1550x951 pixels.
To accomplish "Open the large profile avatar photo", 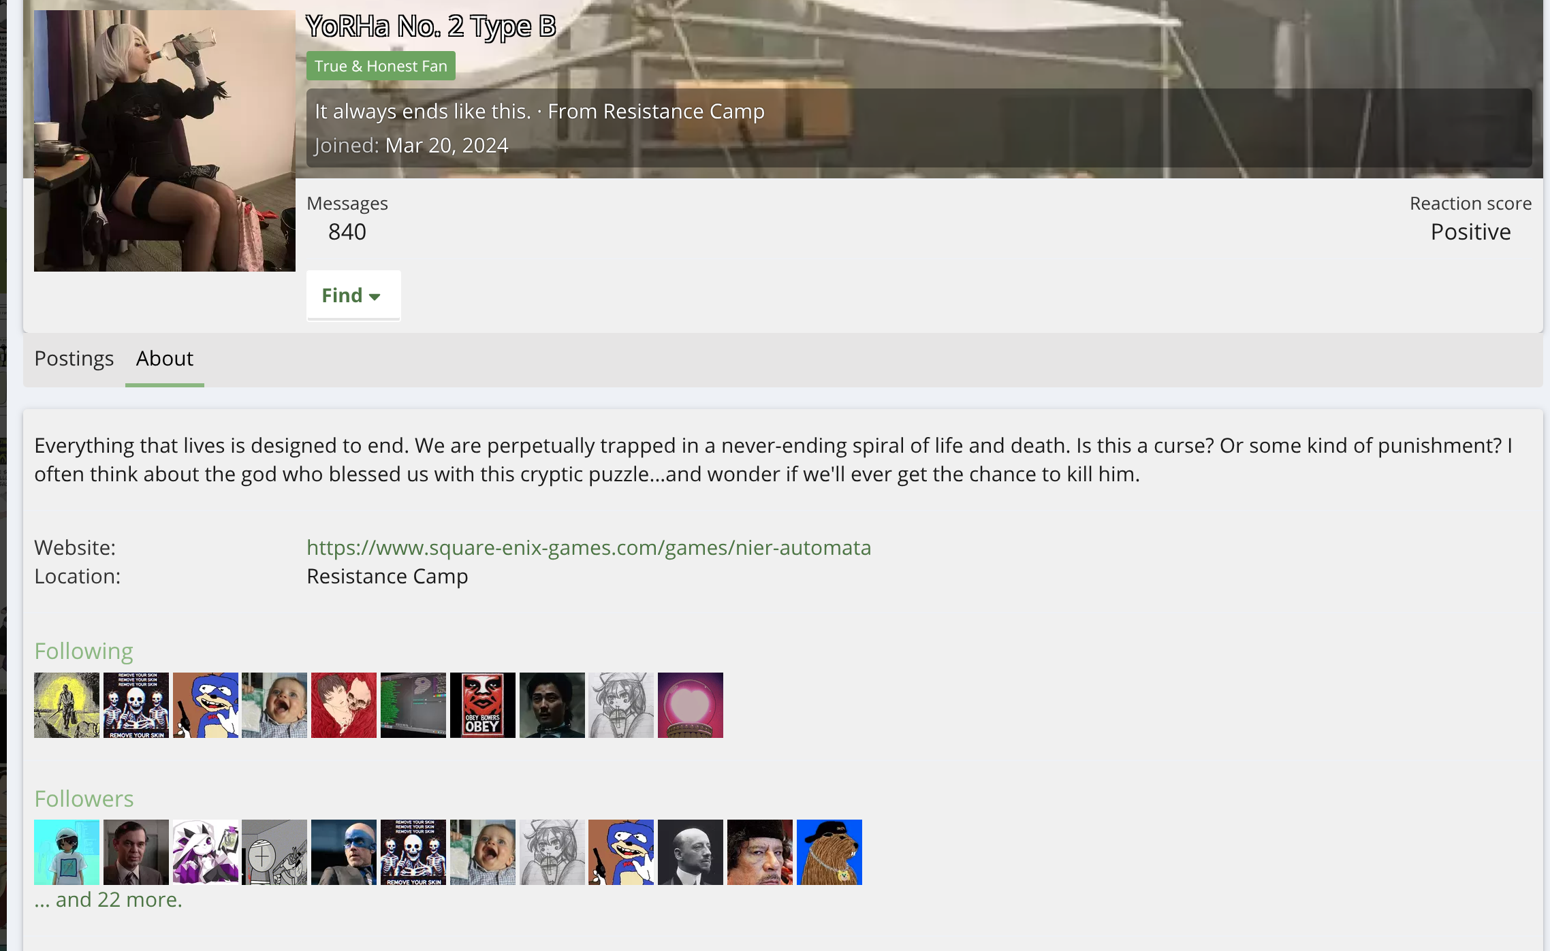I will click(x=165, y=141).
